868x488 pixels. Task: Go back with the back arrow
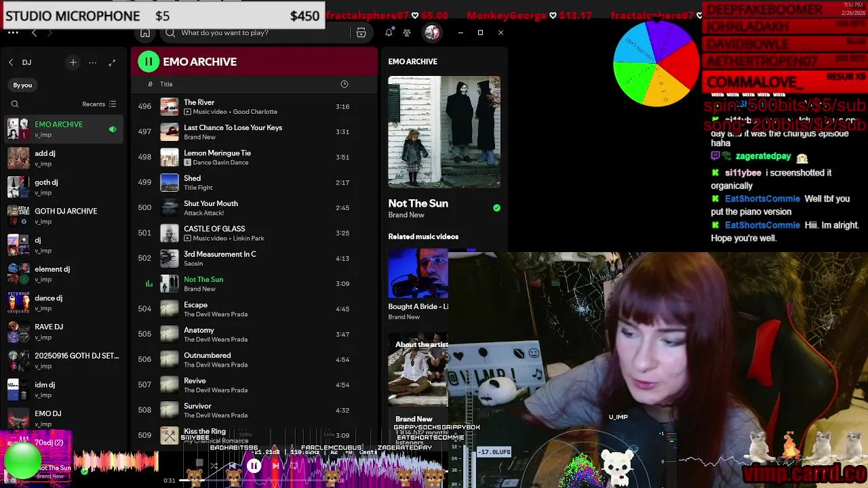point(35,33)
